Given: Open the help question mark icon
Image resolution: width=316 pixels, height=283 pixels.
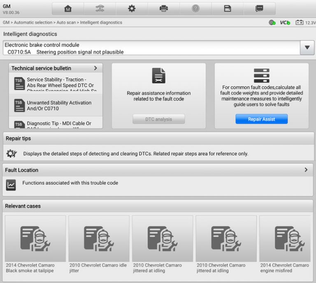Looking at the screenshot, I should (195, 9).
